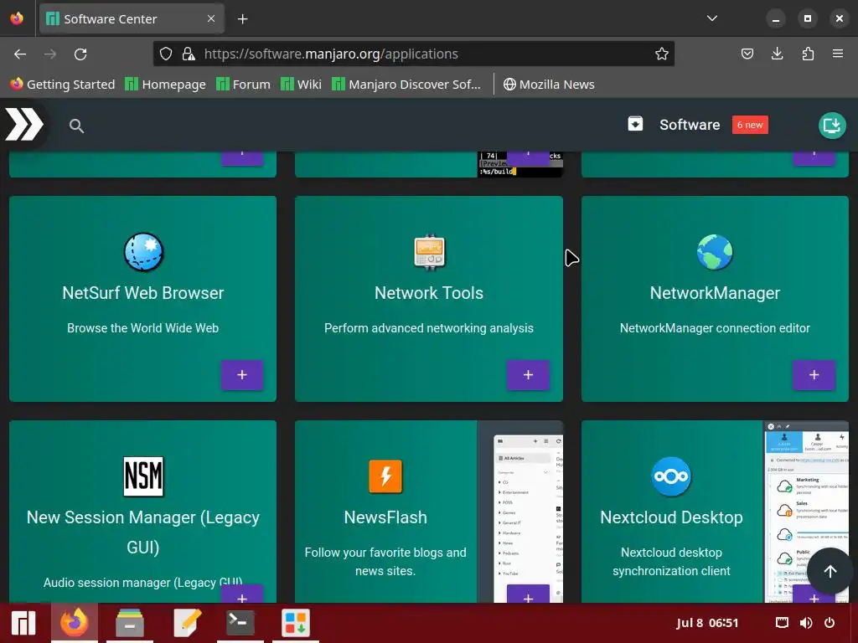The width and height of the screenshot is (858, 643).
Task: Click the site padlock security icon
Action: (x=189, y=54)
